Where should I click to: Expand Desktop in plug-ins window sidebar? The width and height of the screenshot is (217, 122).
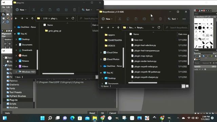click(16, 39)
